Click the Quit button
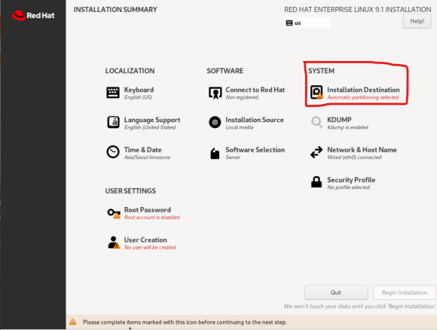The width and height of the screenshot is (437, 330). coord(336,292)
